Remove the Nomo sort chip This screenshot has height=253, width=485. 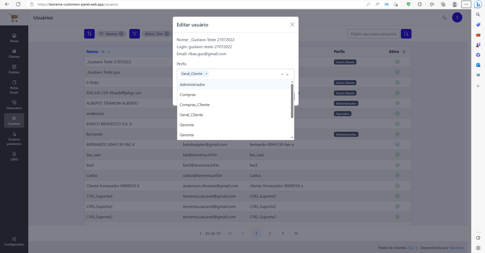(x=121, y=34)
